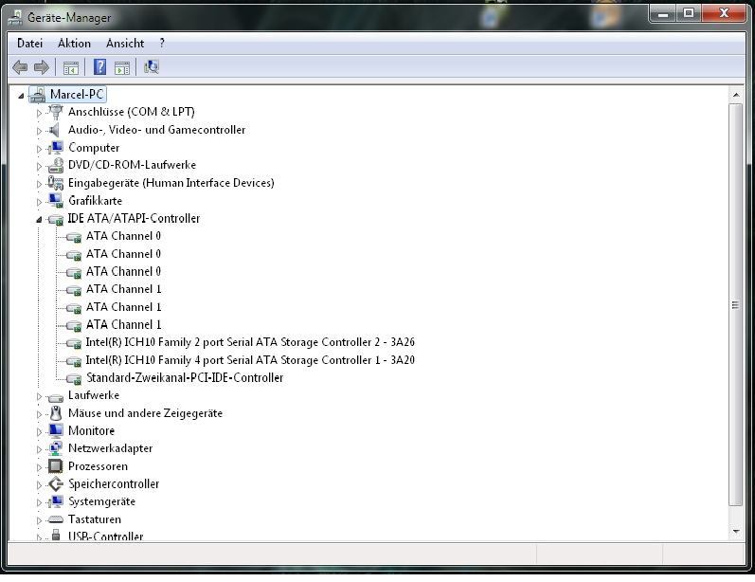Open the Datei menu
Screen dimensions: 755x582
point(30,44)
